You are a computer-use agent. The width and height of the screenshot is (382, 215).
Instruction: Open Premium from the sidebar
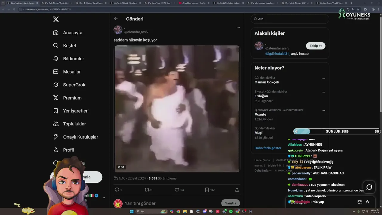67,98
